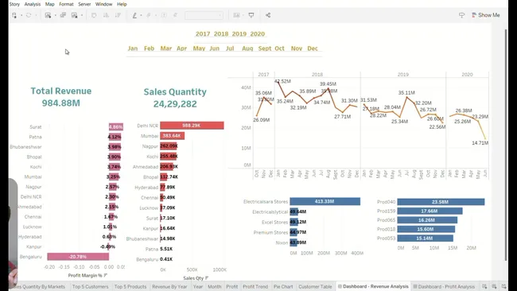Open the Analysis menu
Screen dimensions: 517x291
(33, 4)
